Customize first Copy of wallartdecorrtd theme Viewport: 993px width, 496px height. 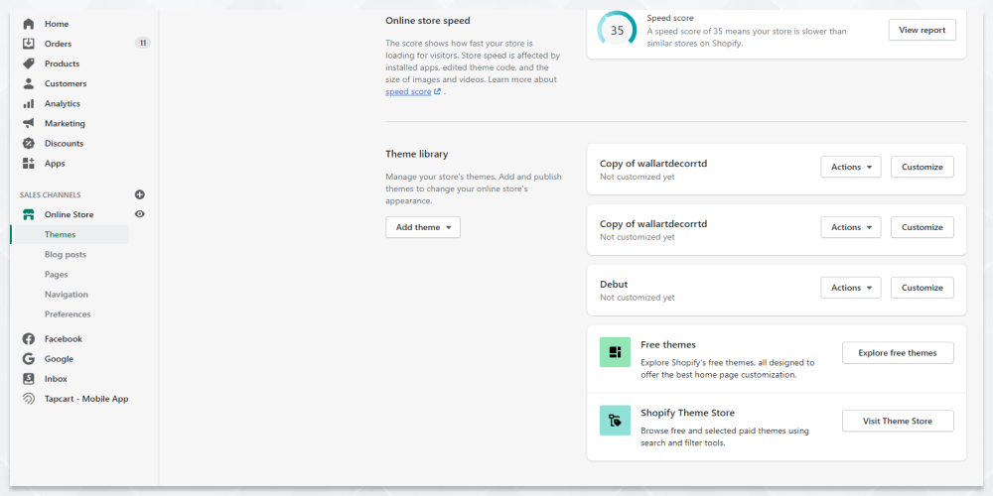click(922, 167)
